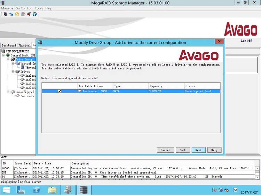
Task: Select the Controller0: LSI tree item
Action: click(x=23, y=55)
